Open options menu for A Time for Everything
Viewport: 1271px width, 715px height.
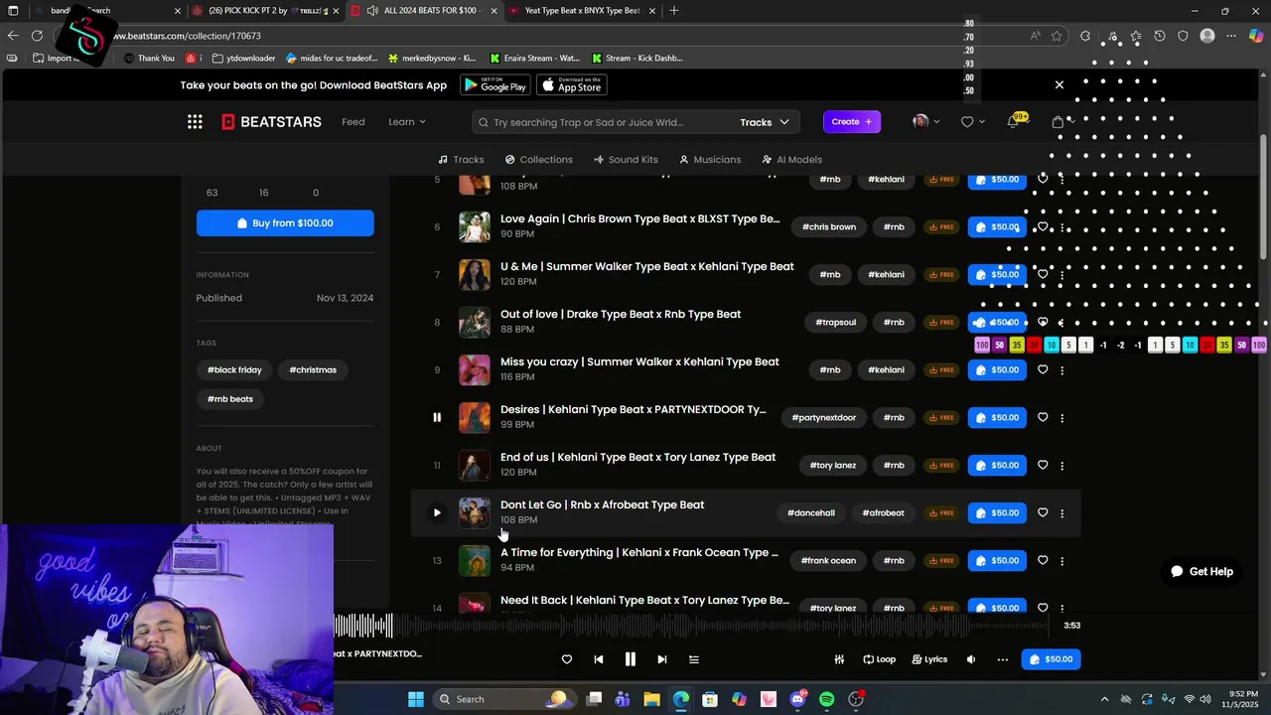(1062, 561)
